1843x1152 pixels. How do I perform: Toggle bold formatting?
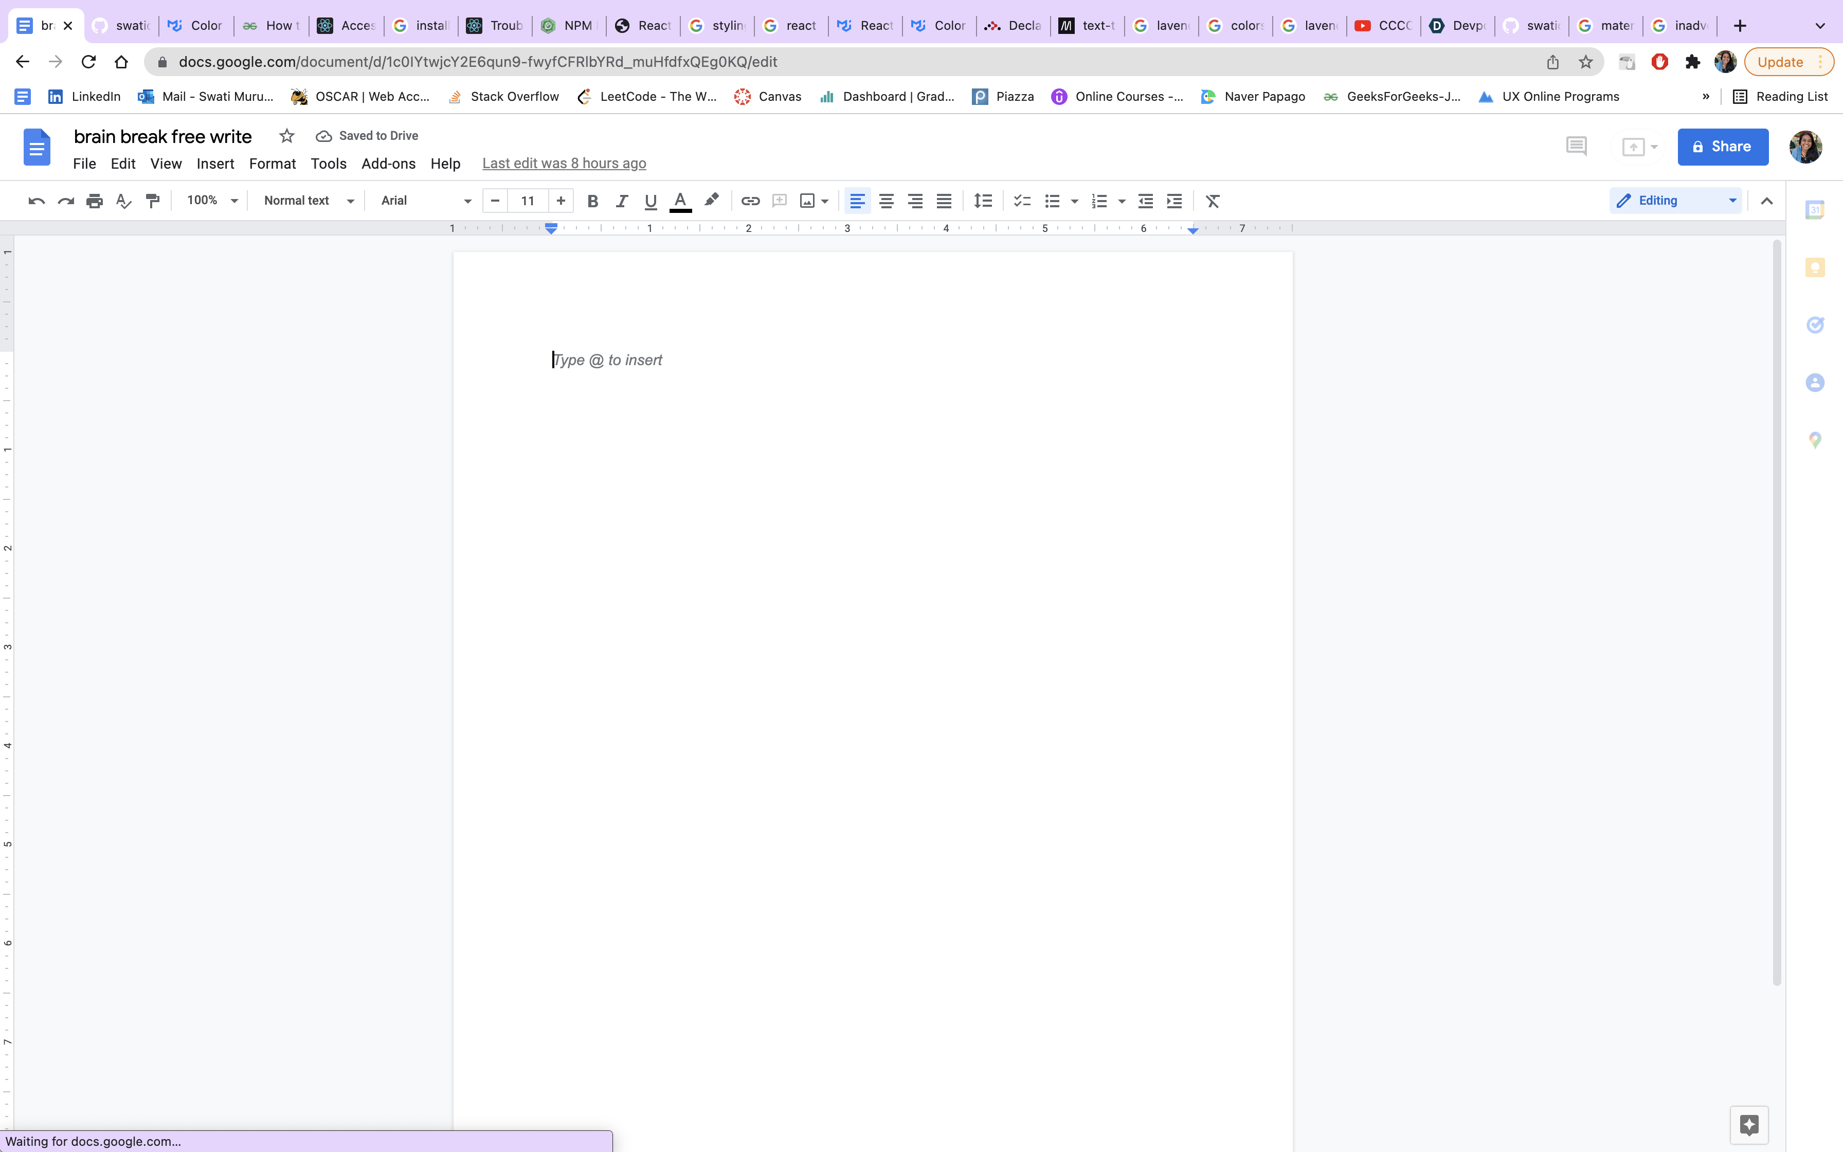click(592, 201)
